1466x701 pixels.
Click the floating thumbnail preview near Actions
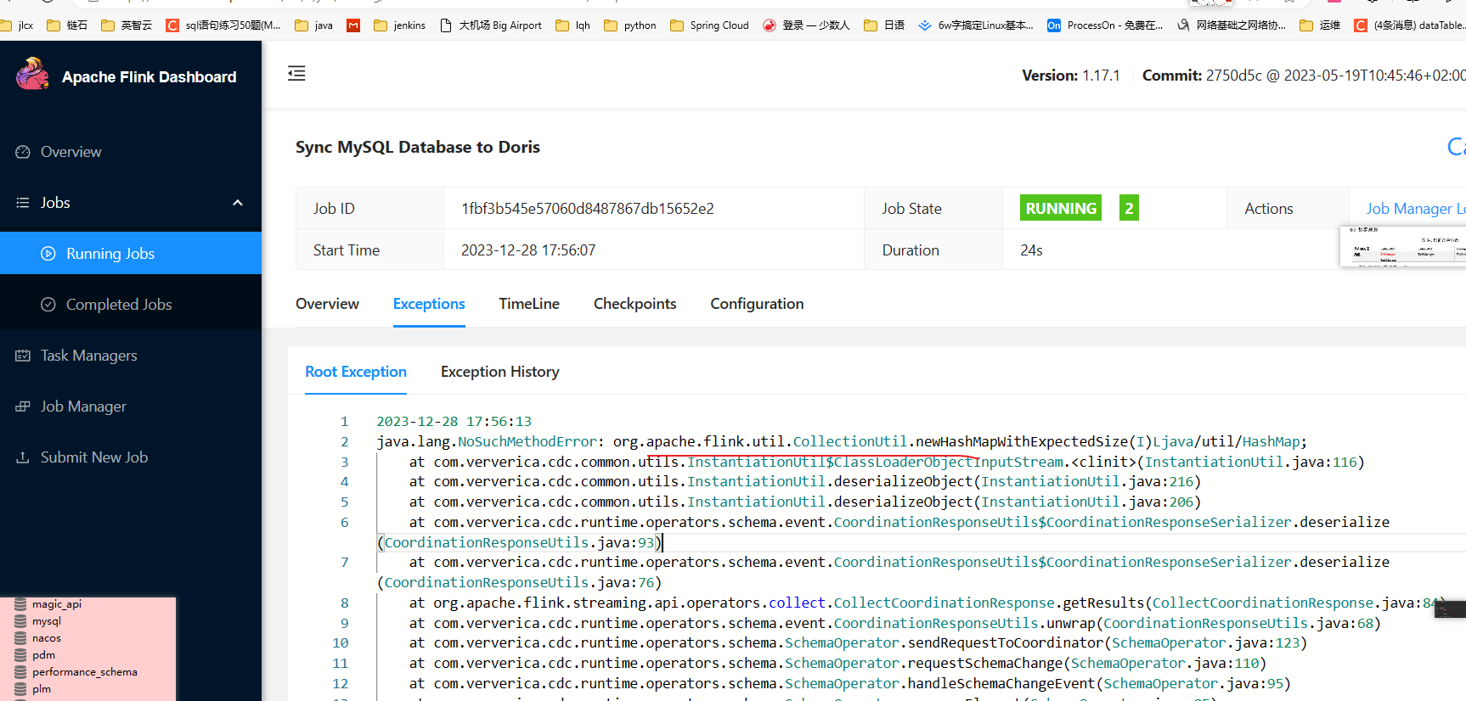coord(1403,246)
